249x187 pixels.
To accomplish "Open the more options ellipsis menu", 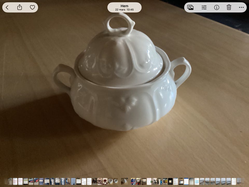I will point(241,8).
